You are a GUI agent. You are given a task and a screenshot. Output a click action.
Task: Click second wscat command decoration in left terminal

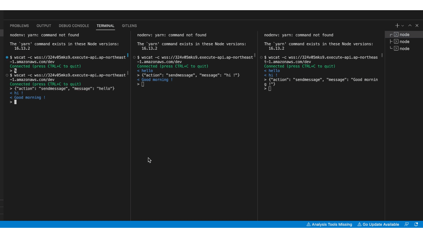pyautogui.click(x=7, y=75)
